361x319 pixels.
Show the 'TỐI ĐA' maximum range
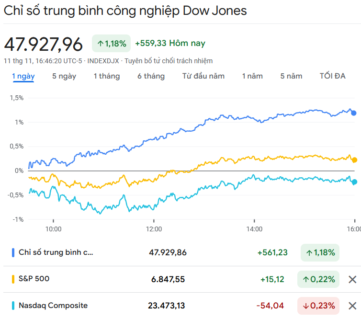(333, 76)
